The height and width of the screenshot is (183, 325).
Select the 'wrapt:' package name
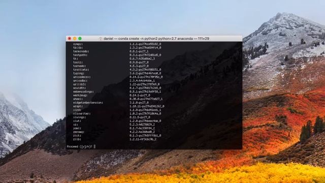[78, 106]
